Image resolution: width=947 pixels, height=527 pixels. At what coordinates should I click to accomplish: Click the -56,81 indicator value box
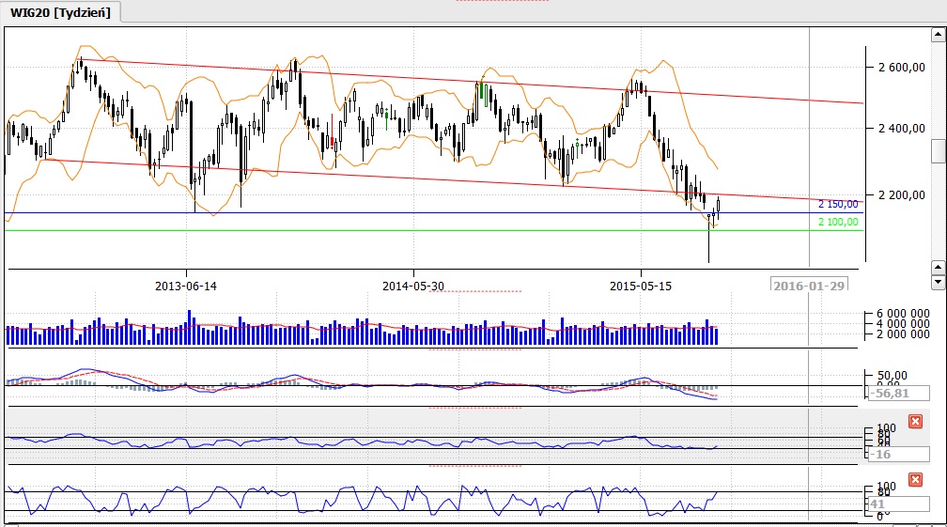pos(886,395)
